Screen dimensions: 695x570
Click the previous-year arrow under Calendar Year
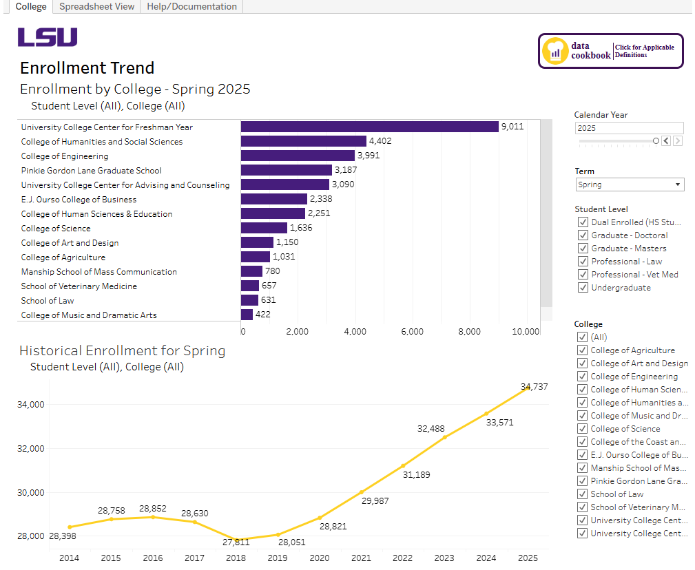click(x=665, y=140)
